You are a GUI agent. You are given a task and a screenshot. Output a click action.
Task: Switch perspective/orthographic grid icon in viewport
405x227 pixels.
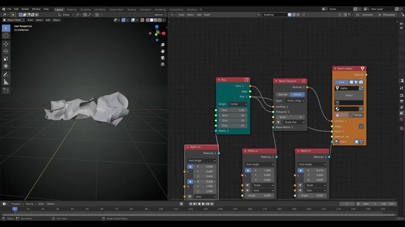point(163,64)
